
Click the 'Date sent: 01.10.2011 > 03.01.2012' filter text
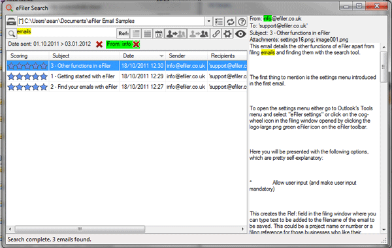click(x=50, y=44)
